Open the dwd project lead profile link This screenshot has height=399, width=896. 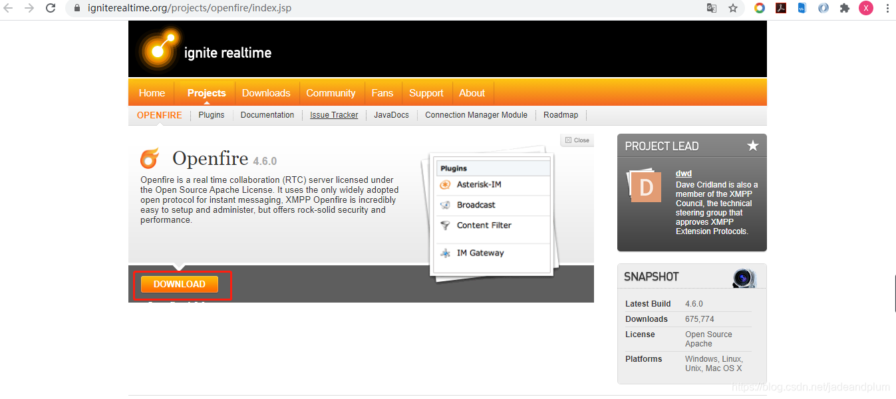point(684,174)
